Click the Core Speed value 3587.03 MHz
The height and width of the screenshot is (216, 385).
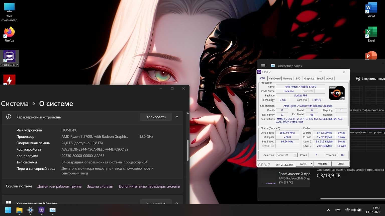pyautogui.click(x=287, y=133)
